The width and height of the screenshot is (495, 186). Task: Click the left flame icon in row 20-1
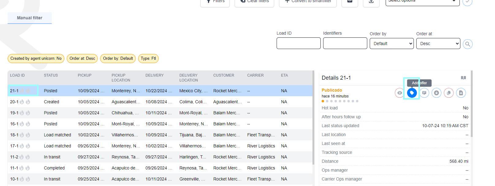click(x=22, y=102)
